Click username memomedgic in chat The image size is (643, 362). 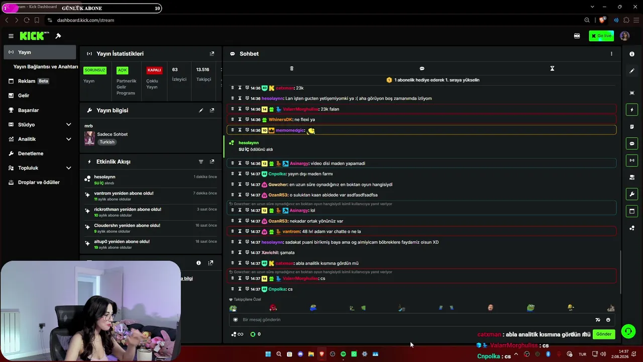290,131
